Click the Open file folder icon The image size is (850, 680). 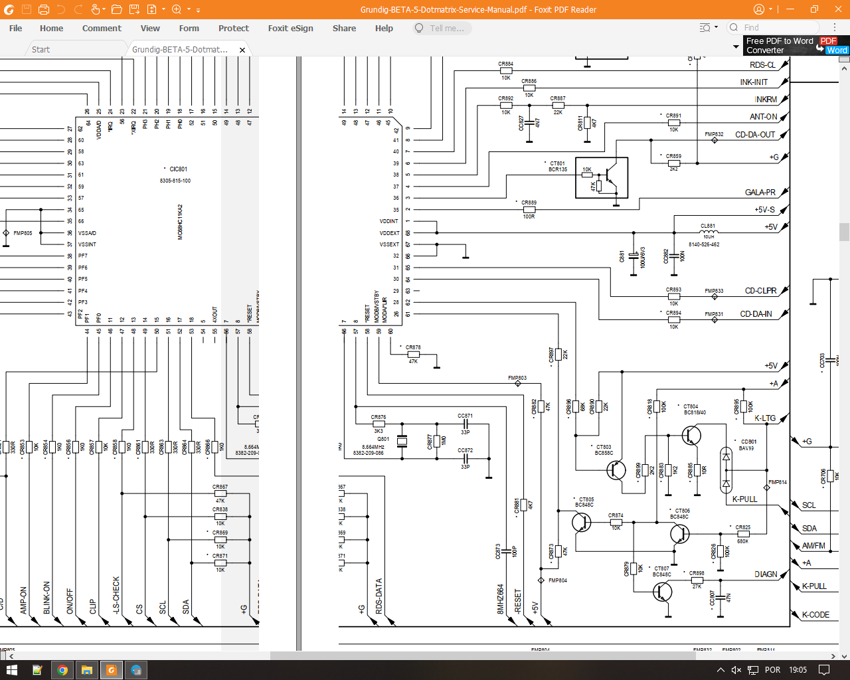point(116,9)
